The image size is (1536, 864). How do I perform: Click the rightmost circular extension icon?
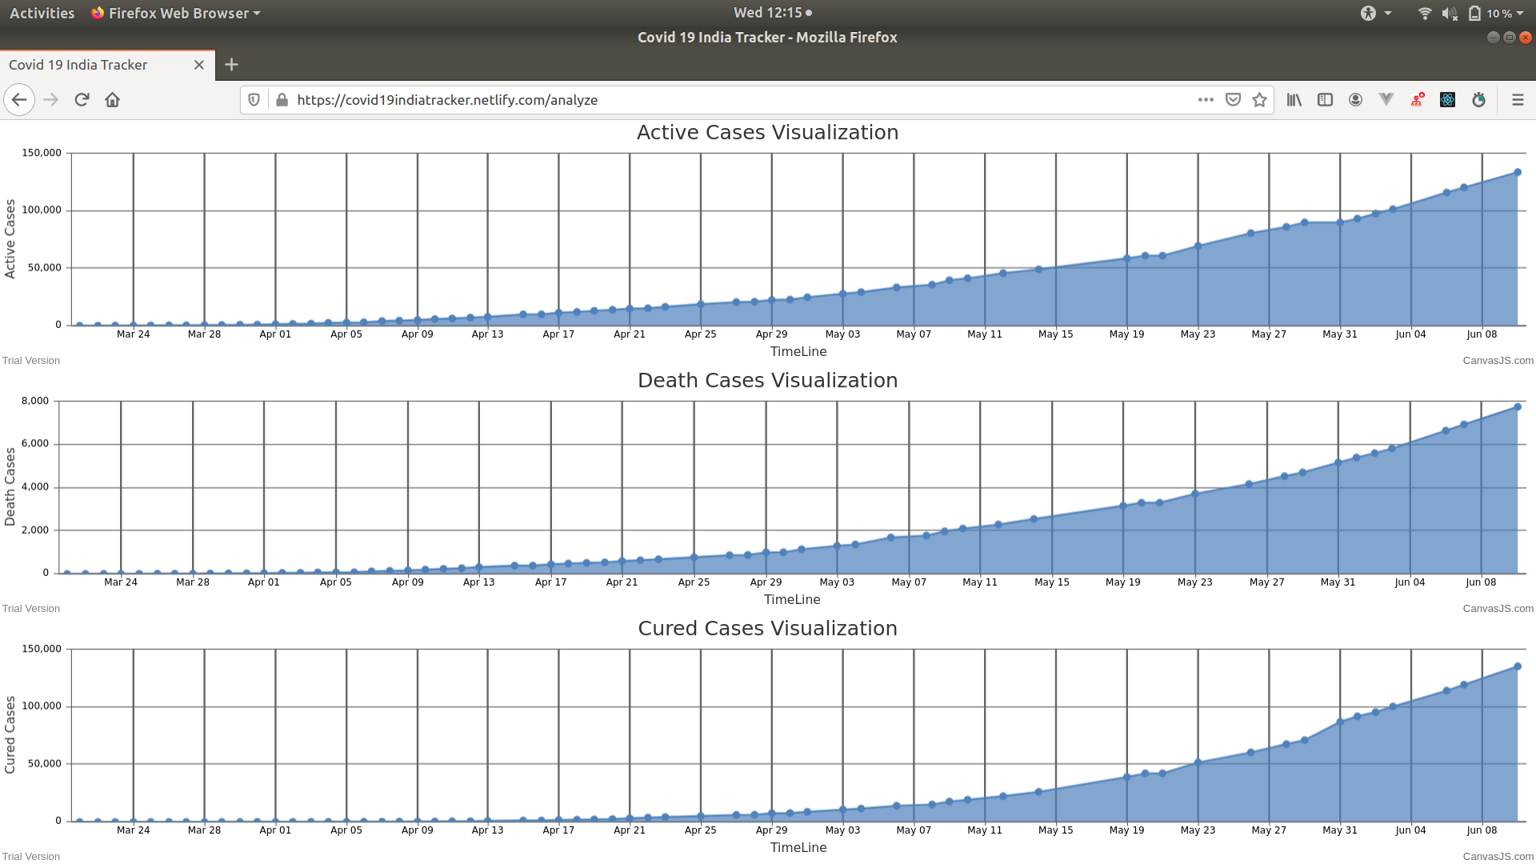[1479, 100]
